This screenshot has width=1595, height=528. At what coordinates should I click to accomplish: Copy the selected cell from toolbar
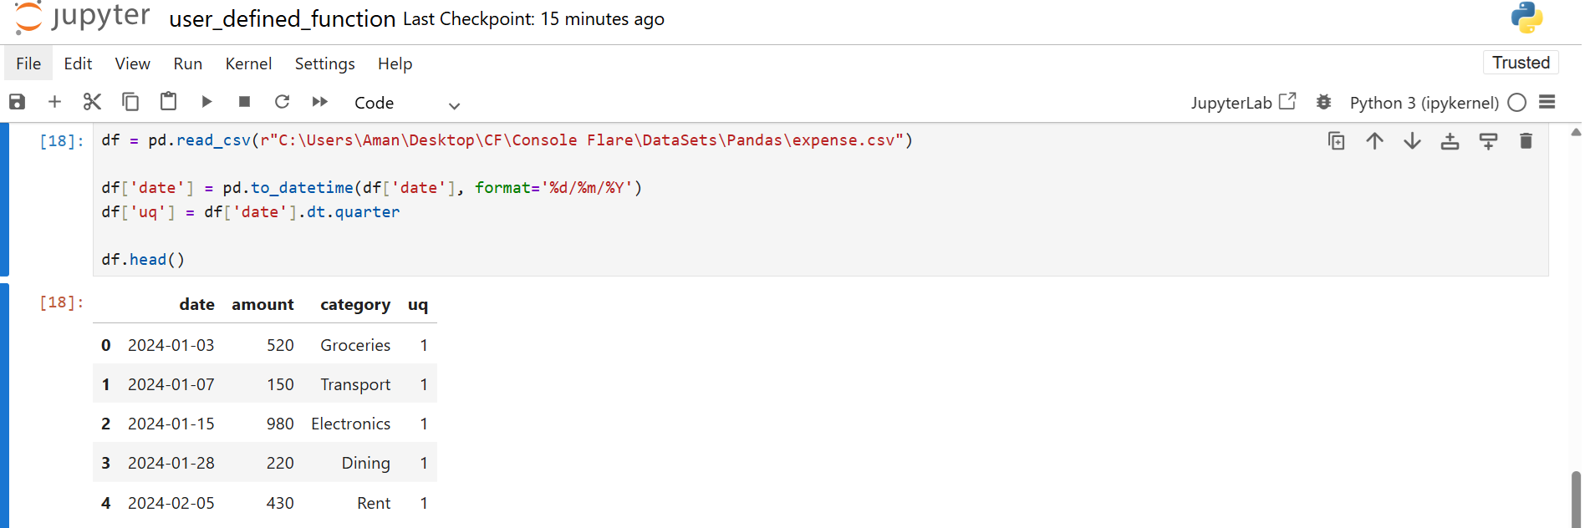130,102
